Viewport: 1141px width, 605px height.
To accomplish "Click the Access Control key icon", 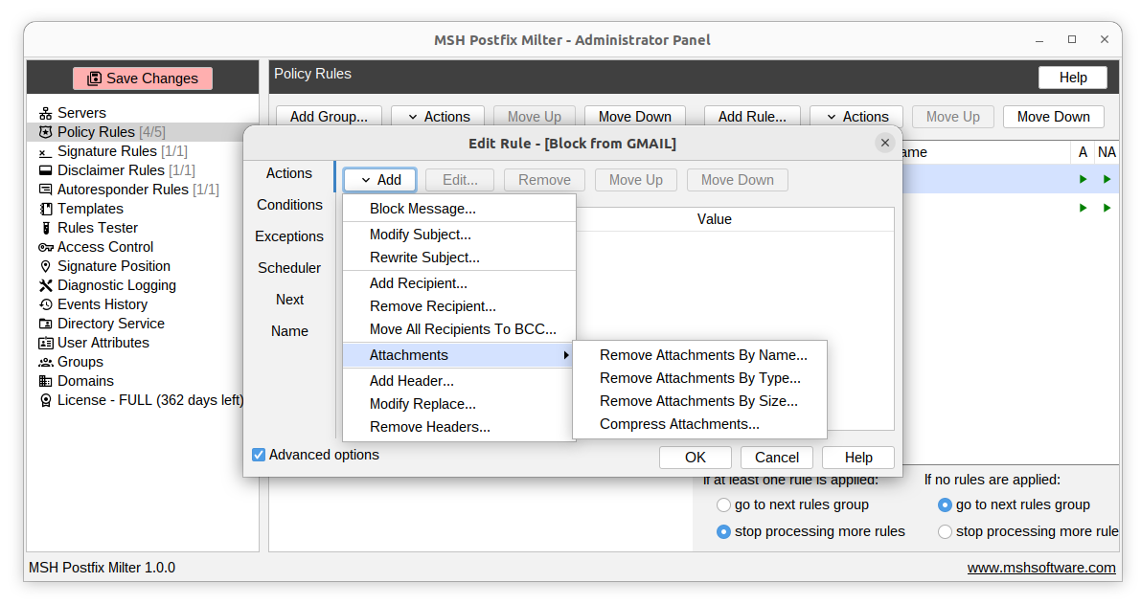I will click(x=45, y=247).
